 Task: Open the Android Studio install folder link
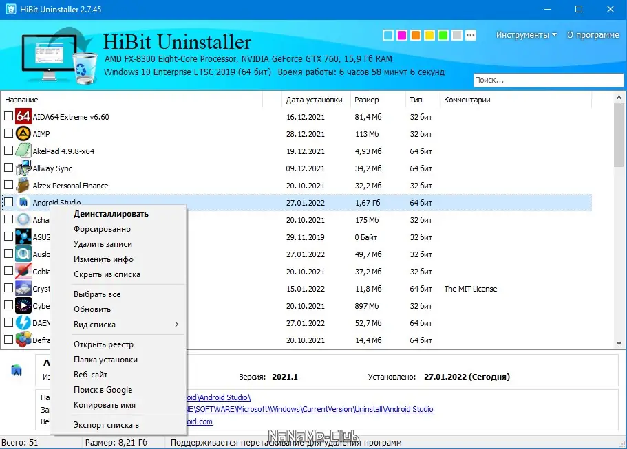pyautogui.click(x=218, y=397)
